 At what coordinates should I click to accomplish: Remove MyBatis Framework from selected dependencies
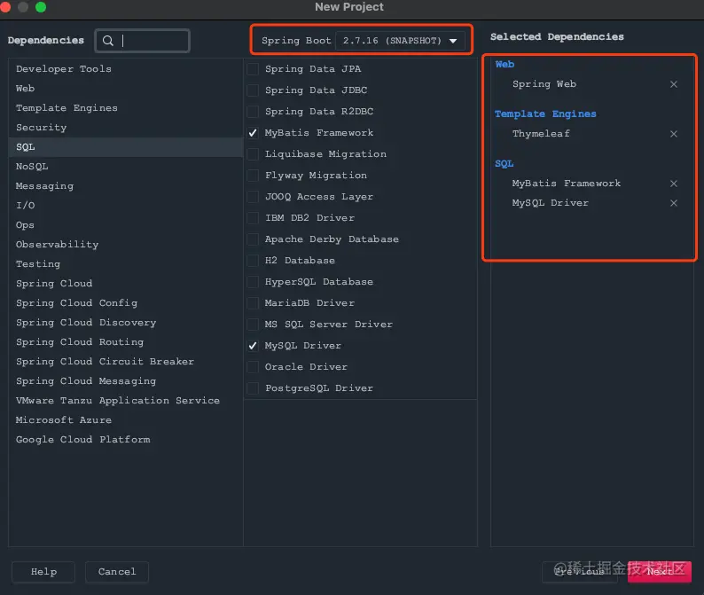point(674,184)
